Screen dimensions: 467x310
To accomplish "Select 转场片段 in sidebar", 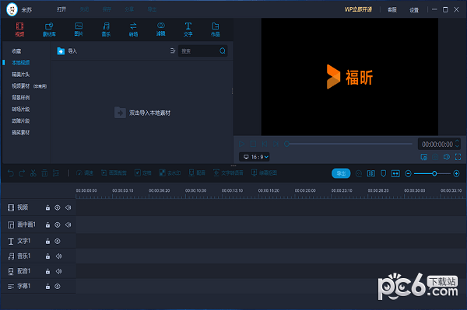I will click(20, 109).
